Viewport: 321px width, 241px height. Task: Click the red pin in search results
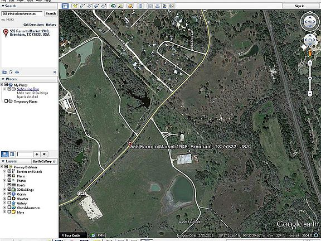[x=6, y=33]
